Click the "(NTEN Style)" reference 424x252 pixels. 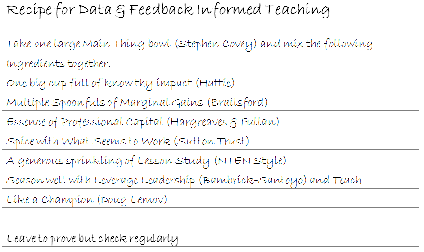click(250, 161)
